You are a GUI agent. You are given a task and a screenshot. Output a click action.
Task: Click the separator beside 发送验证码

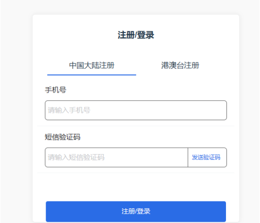pyautogui.click(x=188, y=157)
